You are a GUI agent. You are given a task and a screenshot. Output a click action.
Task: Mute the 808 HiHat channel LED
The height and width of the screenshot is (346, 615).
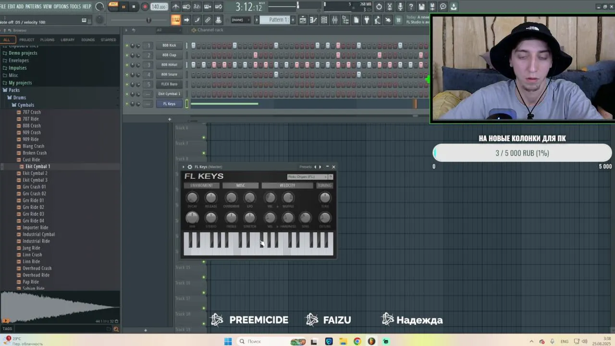coord(127,65)
